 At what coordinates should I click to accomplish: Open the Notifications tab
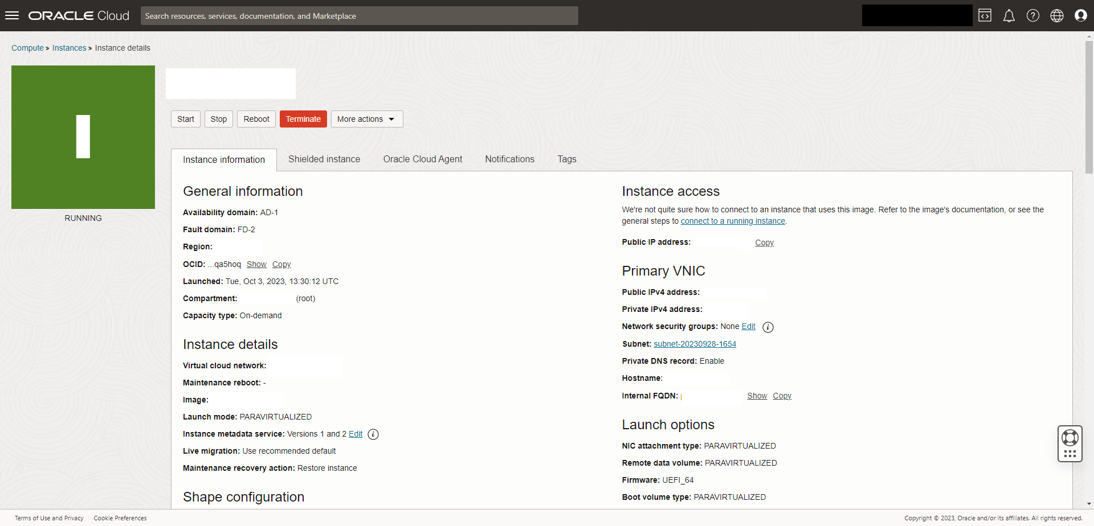(x=509, y=159)
